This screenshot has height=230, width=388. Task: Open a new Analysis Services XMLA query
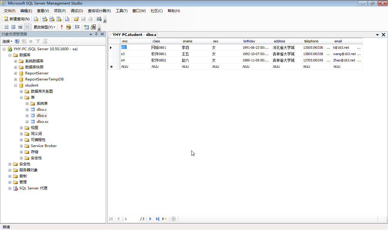point(59,19)
